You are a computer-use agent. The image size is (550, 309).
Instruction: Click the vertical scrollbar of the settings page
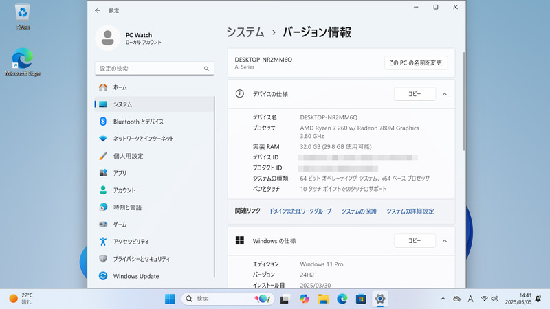click(x=464, y=102)
